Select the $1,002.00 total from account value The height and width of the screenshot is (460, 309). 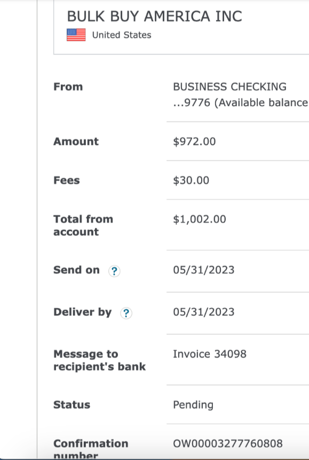pyautogui.click(x=200, y=219)
